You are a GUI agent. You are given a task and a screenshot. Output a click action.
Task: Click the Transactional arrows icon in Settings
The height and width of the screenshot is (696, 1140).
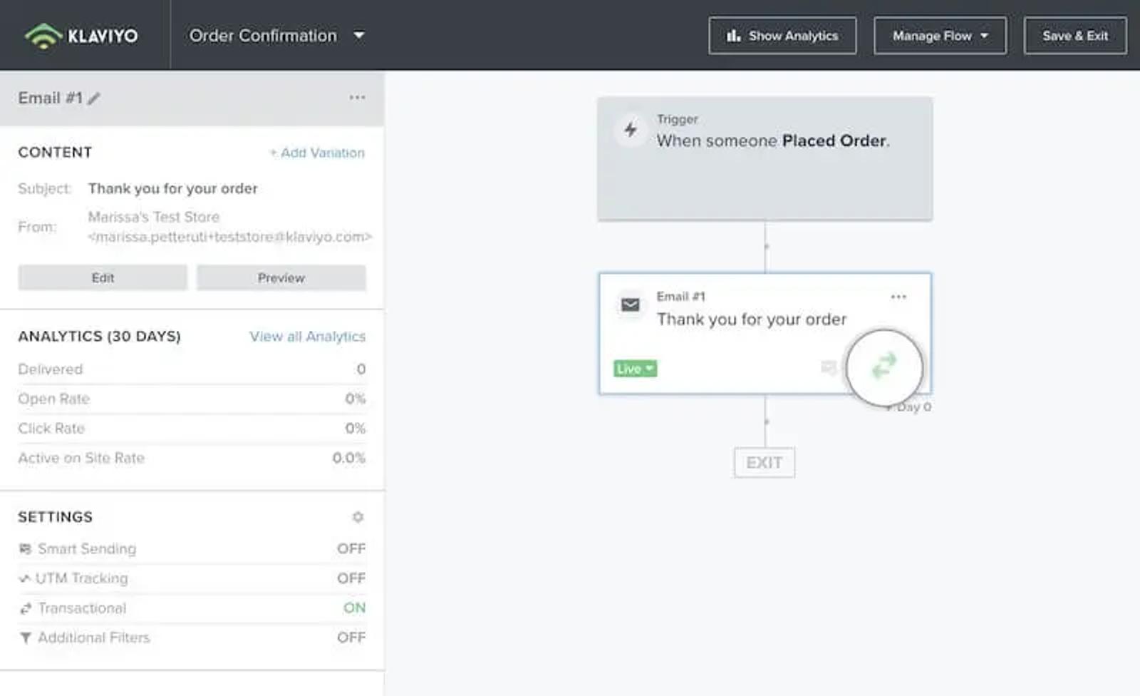pos(26,608)
